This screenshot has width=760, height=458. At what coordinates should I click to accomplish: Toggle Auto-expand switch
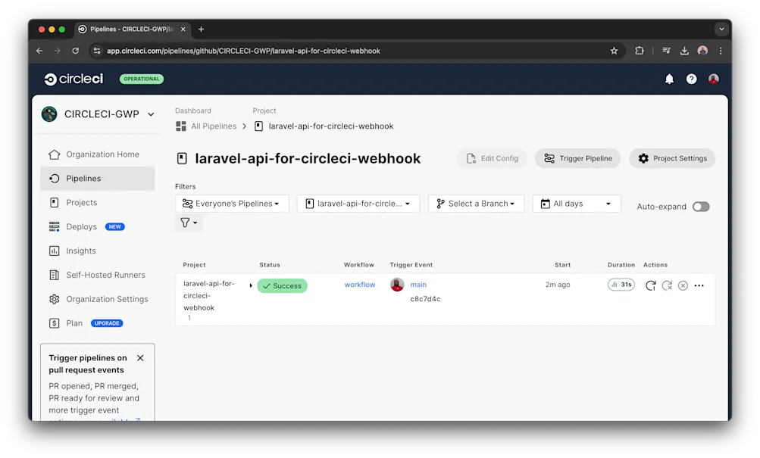pyautogui.click(x=701, y=207)
